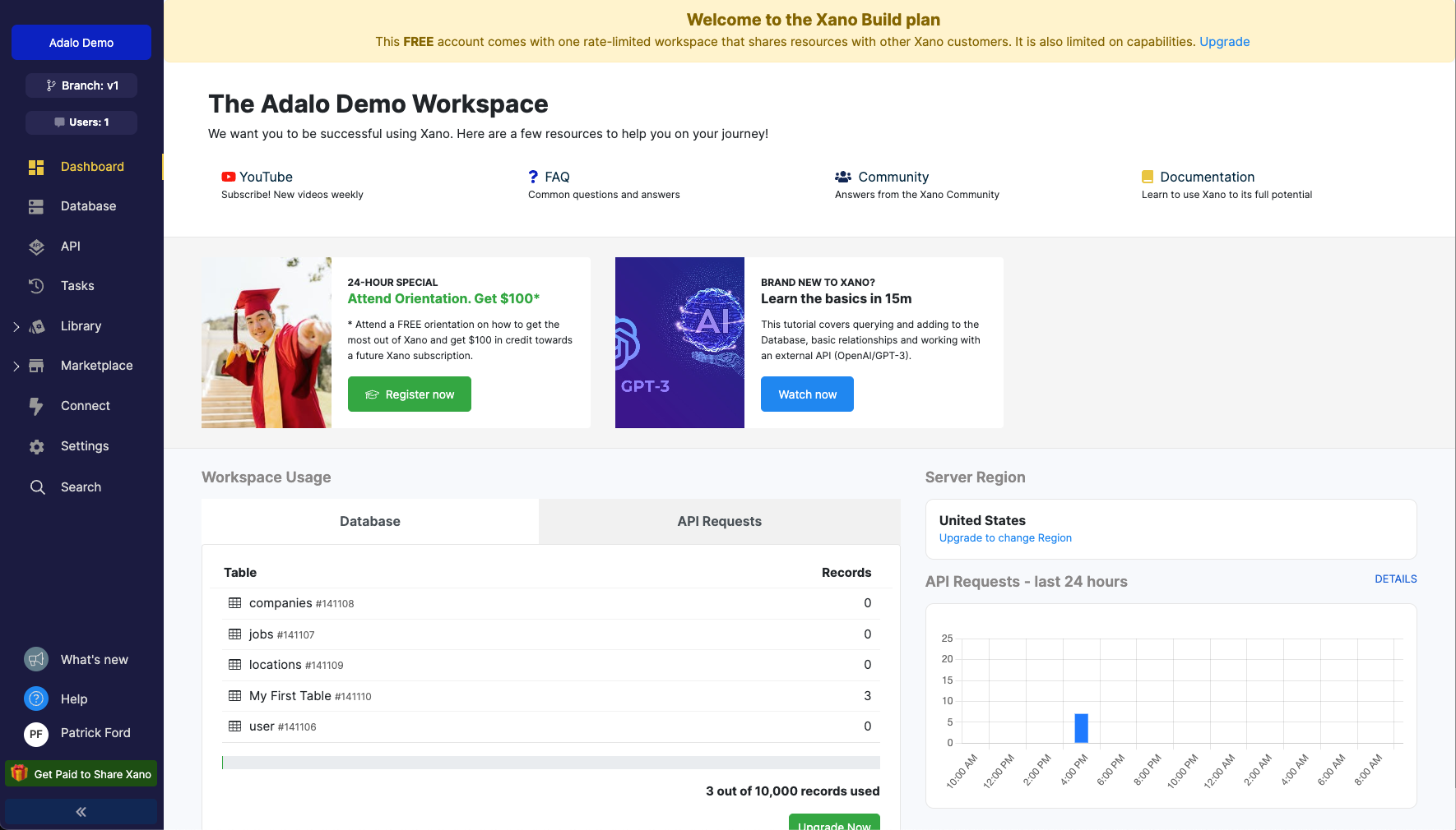Click the Dashboard grid icon in sidebar

click(36, 167)
